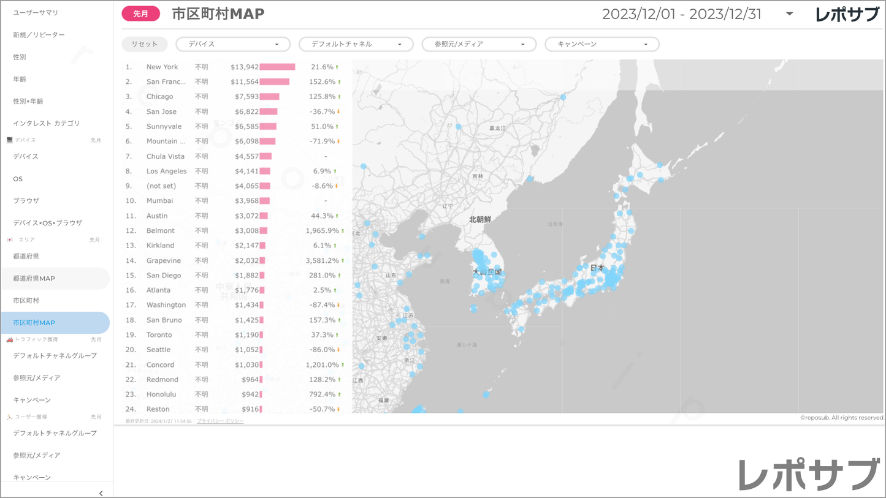Click the laptop icon beside デバイス section
886x498 pixels.
[9, 140]
